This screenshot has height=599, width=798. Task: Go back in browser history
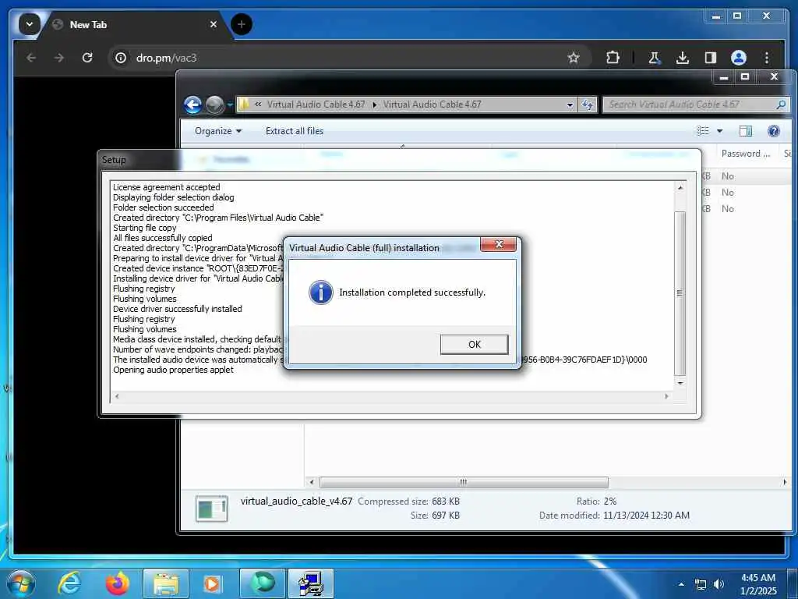pos(31,58)
